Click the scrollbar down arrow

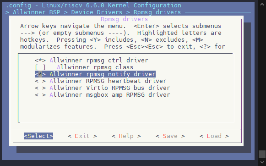coord(262,162)
